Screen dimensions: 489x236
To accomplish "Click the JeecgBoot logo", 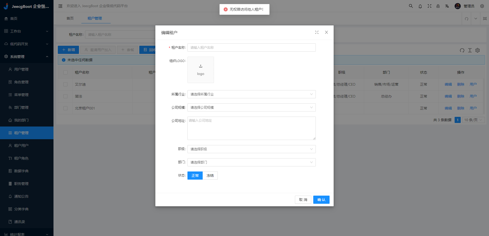I will 6,6.
